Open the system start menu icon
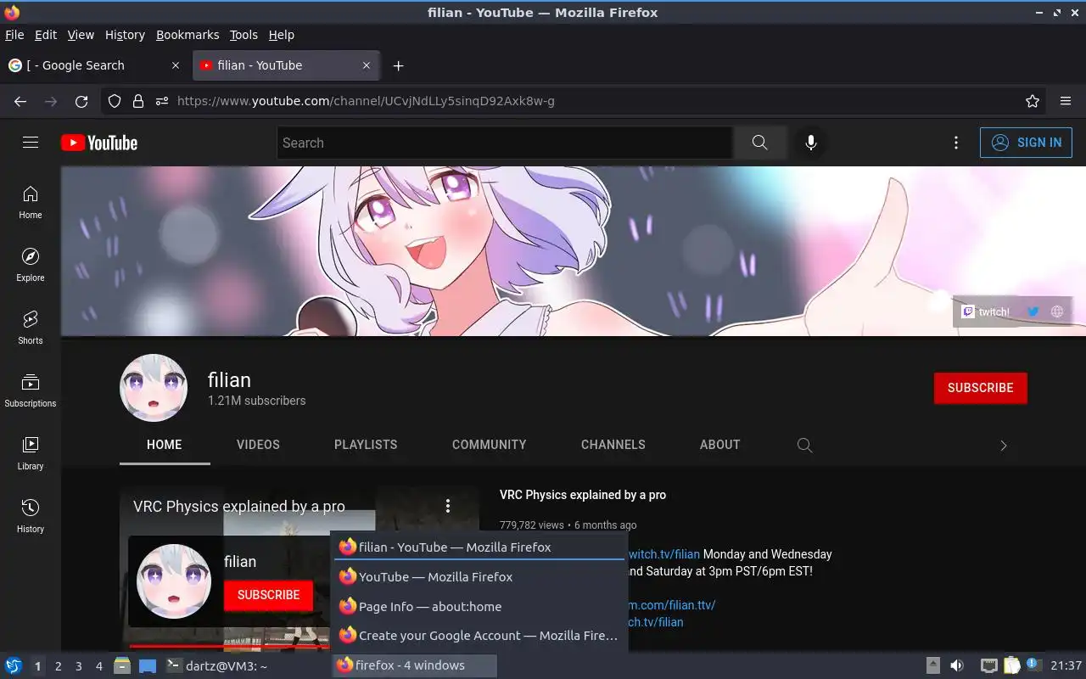The image size is (1086, 679). [14, 666]
